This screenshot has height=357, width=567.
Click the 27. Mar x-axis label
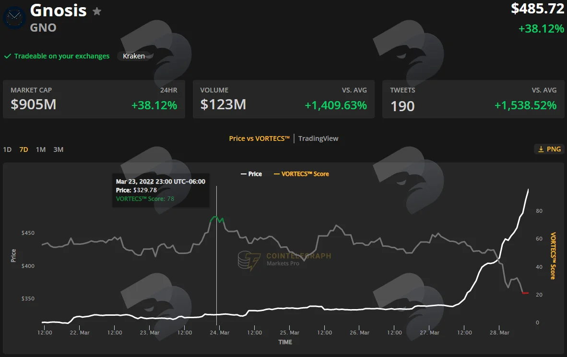click(430, 333)
